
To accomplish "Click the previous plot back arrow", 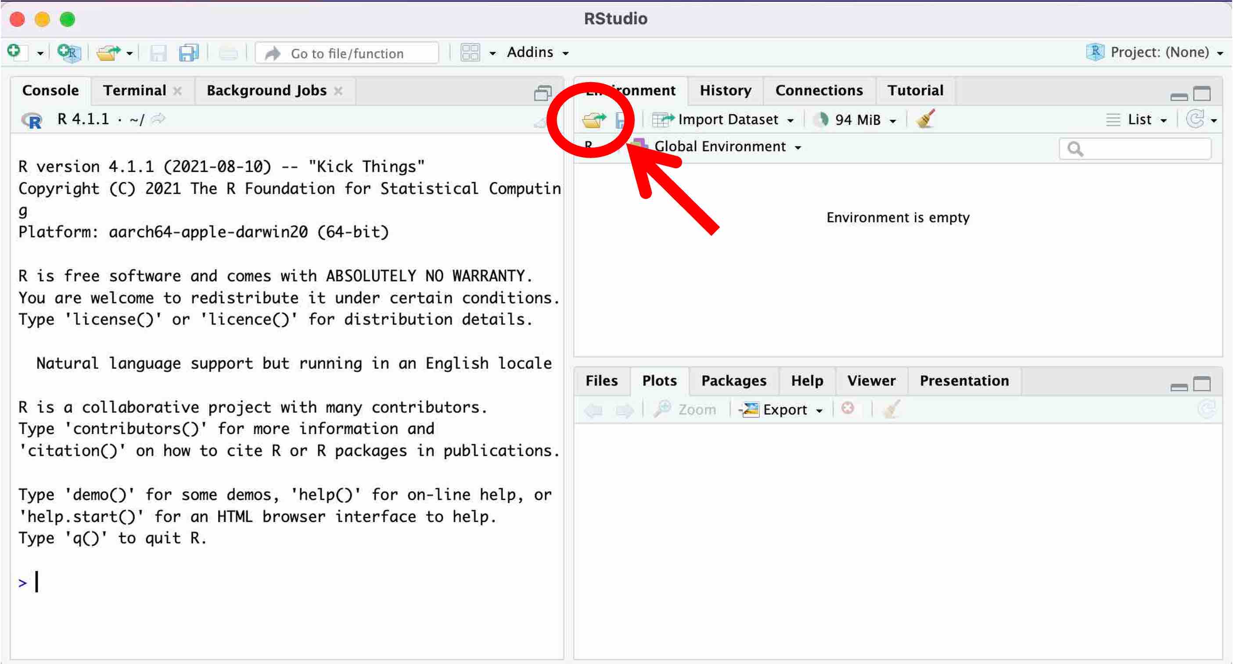I will (593, 410).
